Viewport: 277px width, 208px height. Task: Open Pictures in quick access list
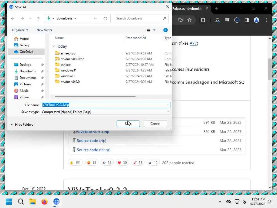25,84
